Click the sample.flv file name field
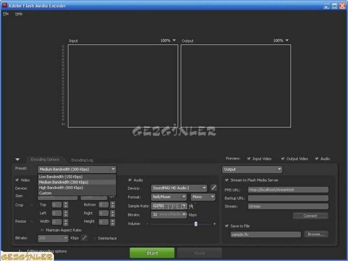Viewport: 348px width, 261px height. (x=266, y=234)
